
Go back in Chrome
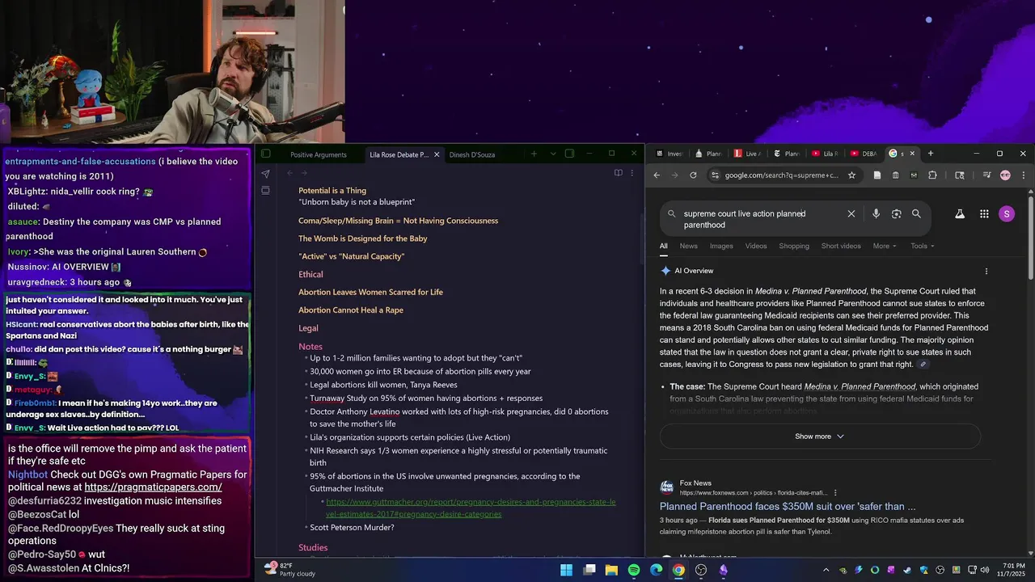[x=657, y=175]
